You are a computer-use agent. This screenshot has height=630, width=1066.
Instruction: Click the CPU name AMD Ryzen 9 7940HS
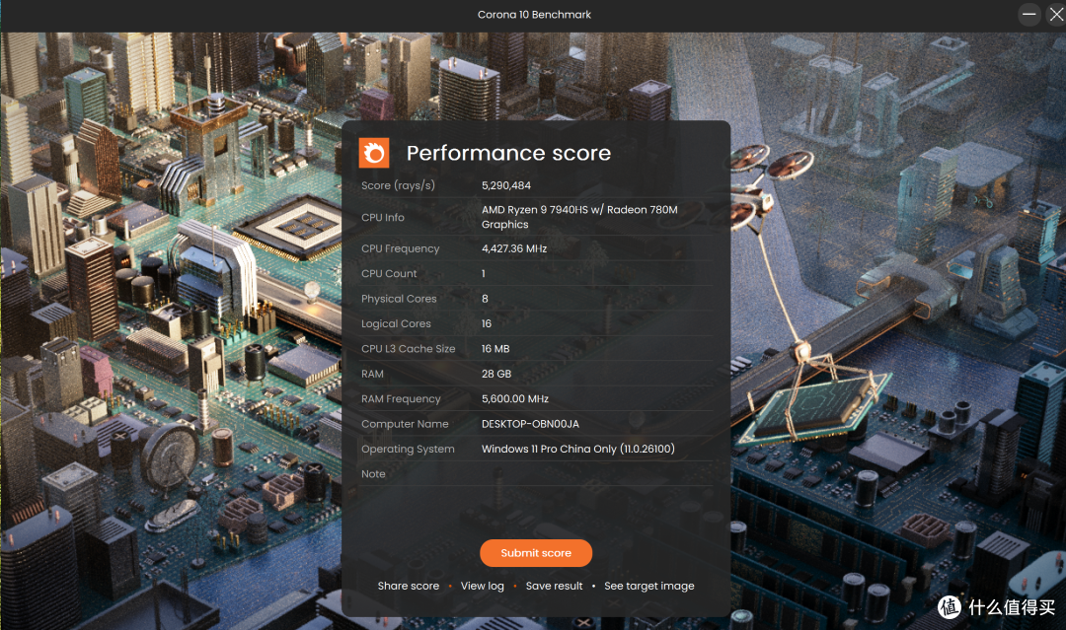click(534, 210)
